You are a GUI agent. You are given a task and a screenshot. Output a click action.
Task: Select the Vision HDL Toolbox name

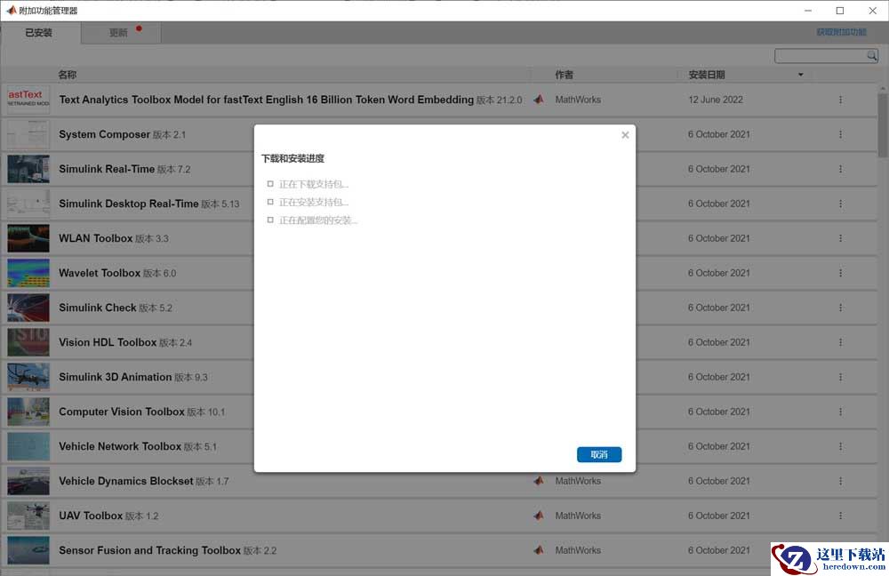108,342
